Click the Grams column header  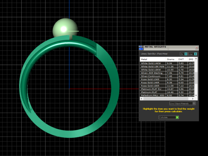tap(171, 59)
